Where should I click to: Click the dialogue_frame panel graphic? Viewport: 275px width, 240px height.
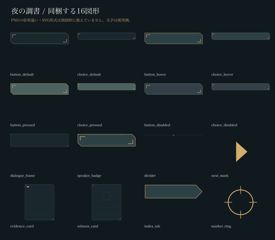pos(39,140)
